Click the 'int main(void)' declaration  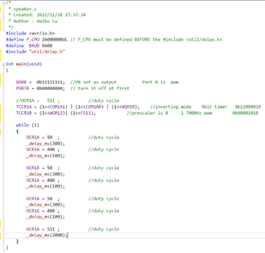point(24,64)
